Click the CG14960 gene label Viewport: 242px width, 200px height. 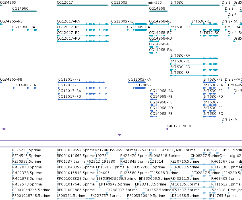pos(20,9)
